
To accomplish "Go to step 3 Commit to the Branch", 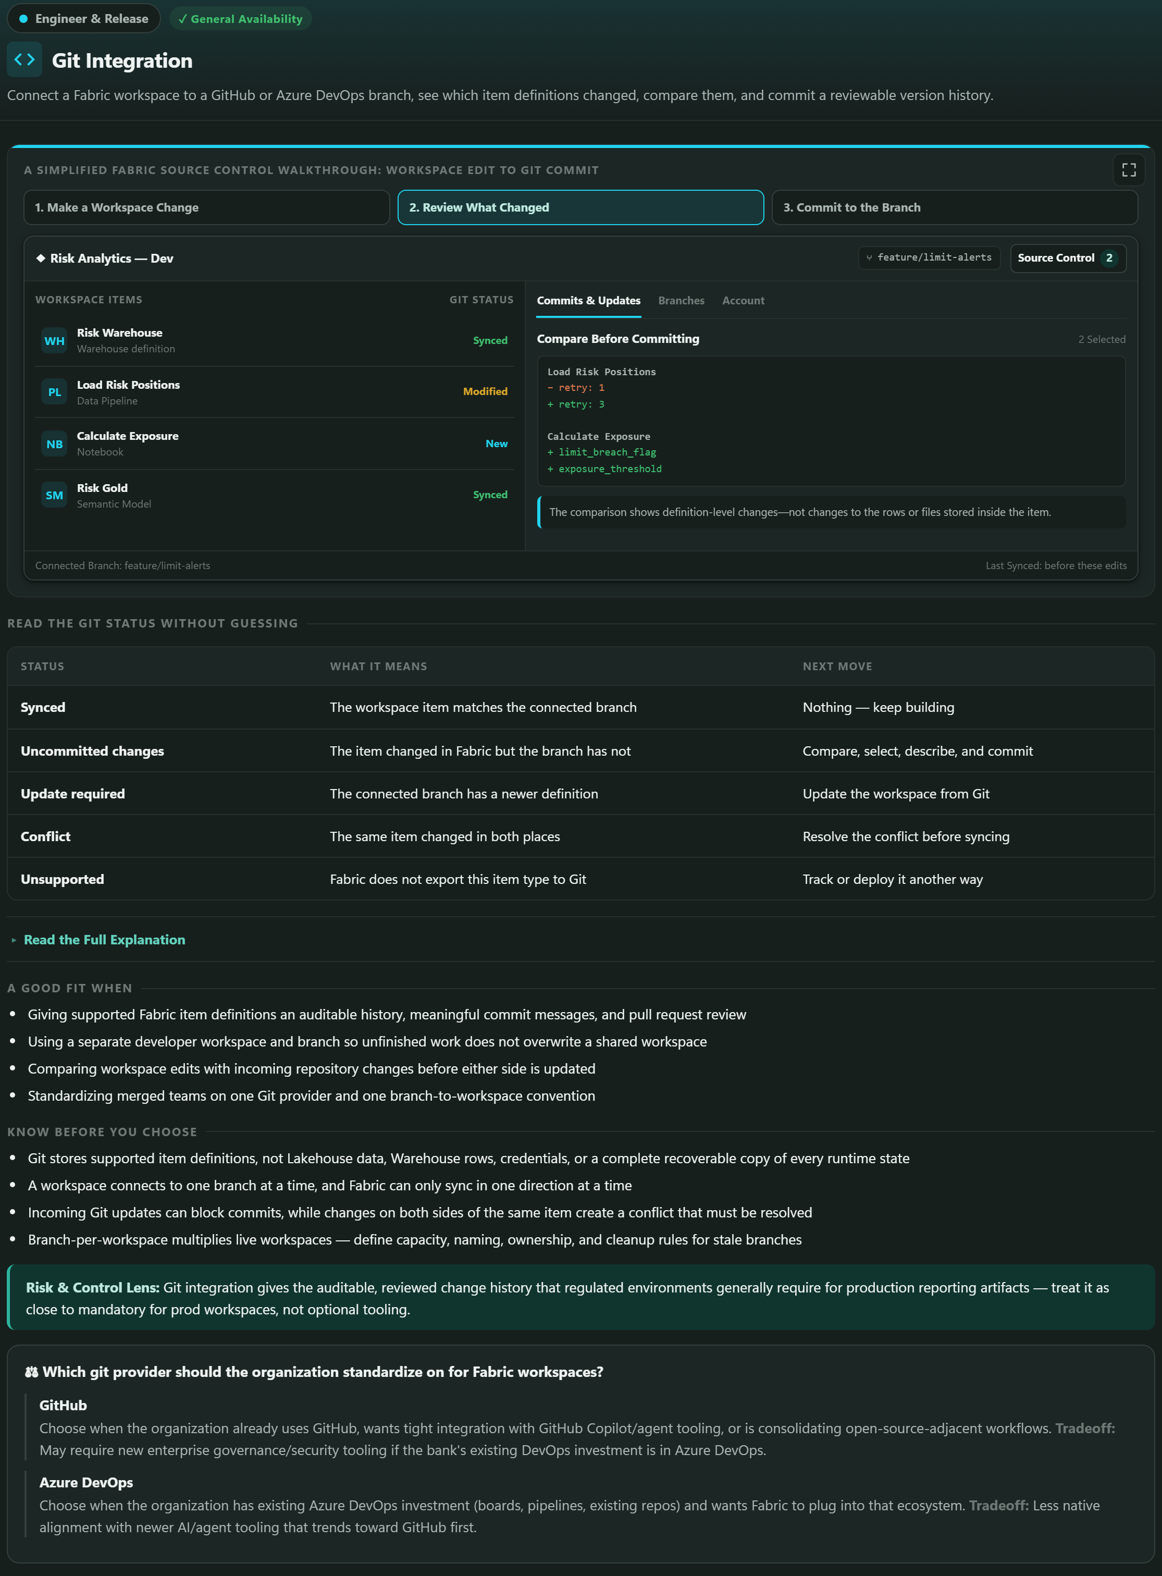I will coord(955,207).
